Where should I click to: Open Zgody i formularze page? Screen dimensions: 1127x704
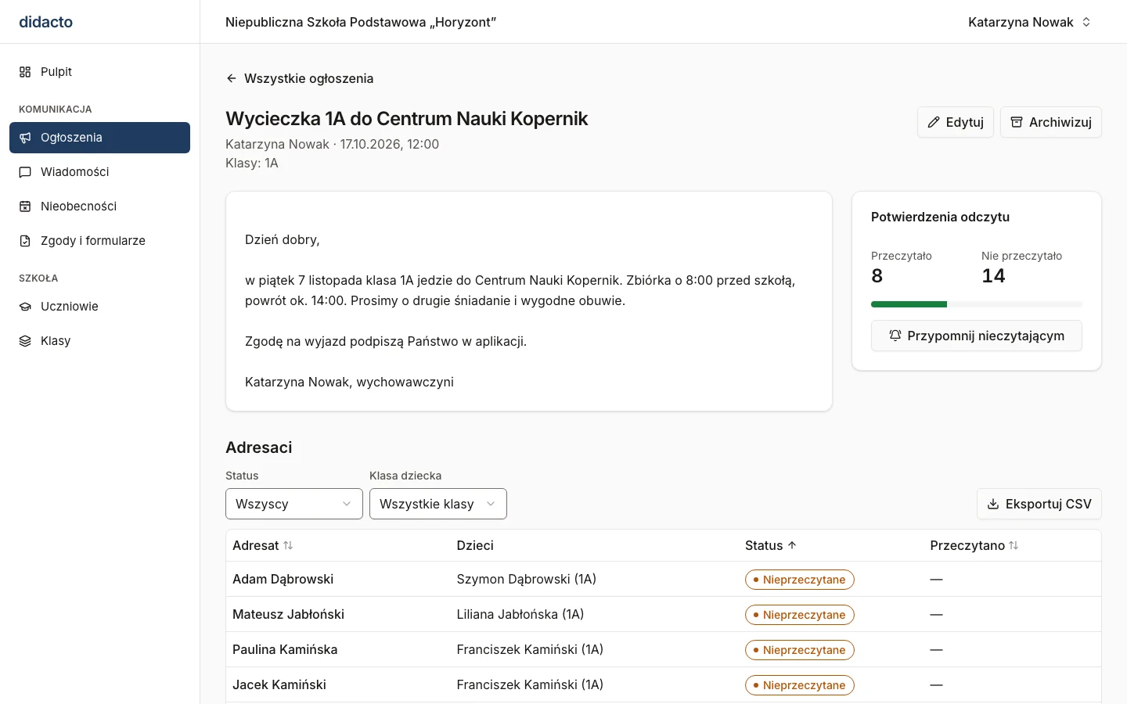tap(100, 241)
